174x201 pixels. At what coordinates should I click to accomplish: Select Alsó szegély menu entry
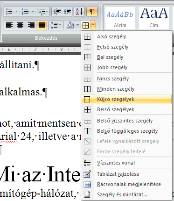126,37
